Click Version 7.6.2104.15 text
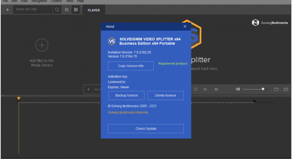The width and height of the screenshot is (292, 159). click(x=122, y=56)
